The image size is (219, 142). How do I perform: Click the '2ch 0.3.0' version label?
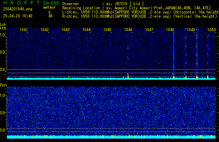pyautogui.click(x=51, y=3)
